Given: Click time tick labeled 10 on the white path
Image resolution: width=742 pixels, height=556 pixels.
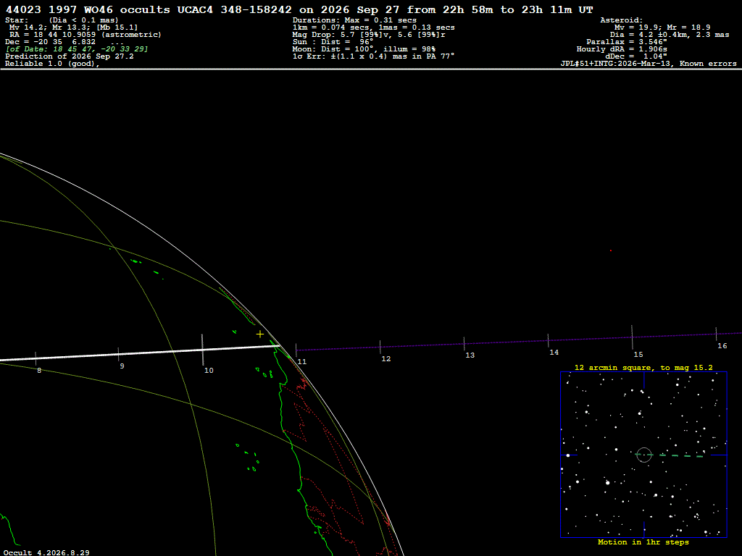Looking at the screenshot, I should [x=203, y=350].
